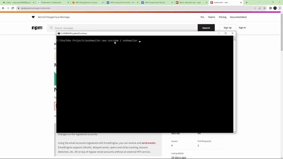Screen dimensions: 283x159
Task: Click the browser back arrow
Action: 3,8
